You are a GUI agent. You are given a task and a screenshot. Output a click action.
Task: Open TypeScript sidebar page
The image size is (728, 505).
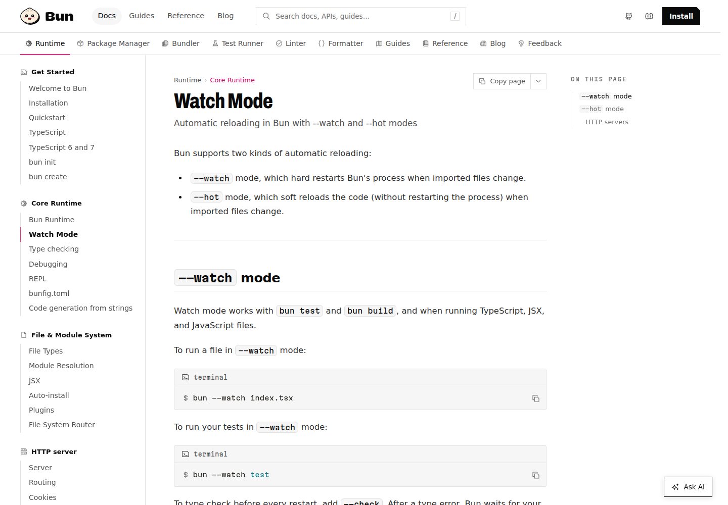point(47,132)
